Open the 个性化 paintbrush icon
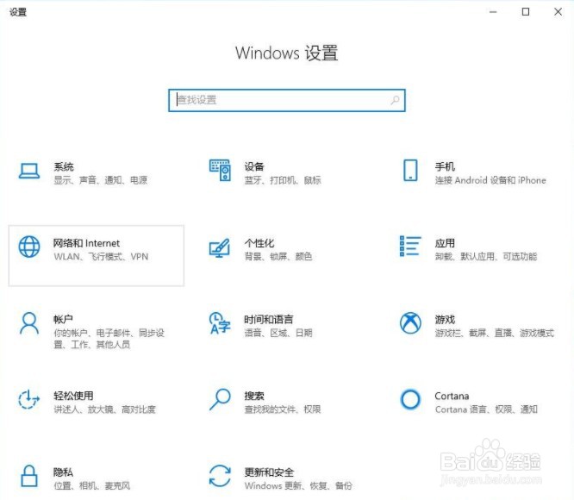Viewport: 574px width, 500px height. click(220, 247)
